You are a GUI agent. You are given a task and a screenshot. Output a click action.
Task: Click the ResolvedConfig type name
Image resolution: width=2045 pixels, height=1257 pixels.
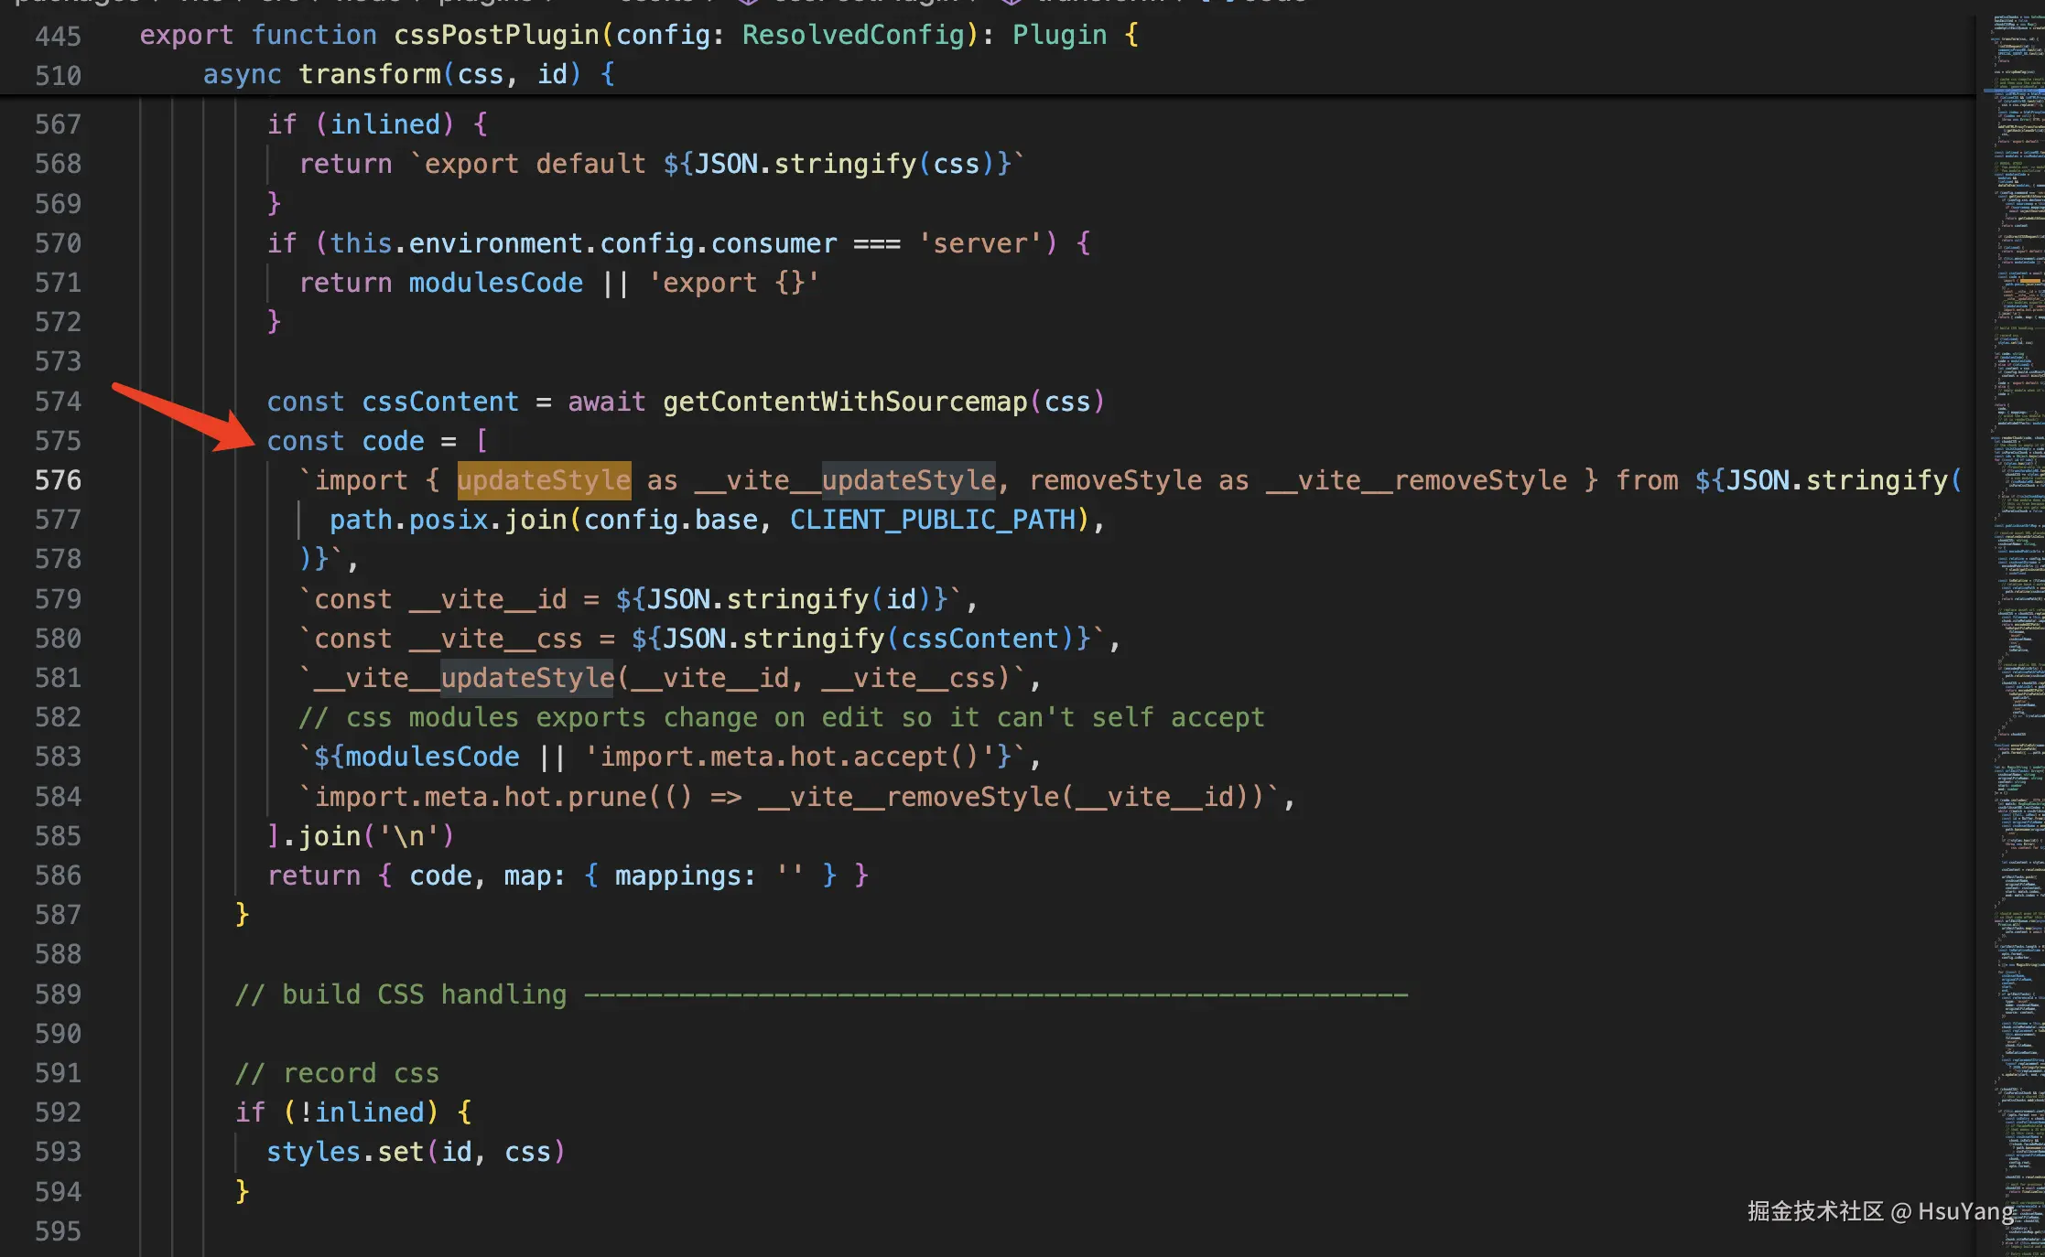pos(853,35)
